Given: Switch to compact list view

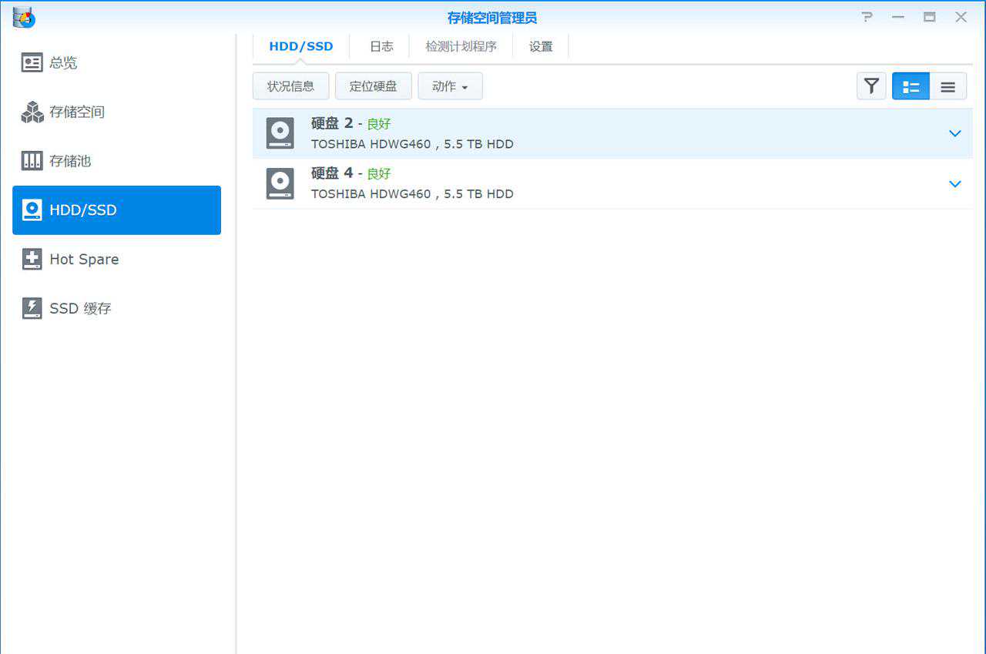Looking at the screenshot, I should point(948,86).
